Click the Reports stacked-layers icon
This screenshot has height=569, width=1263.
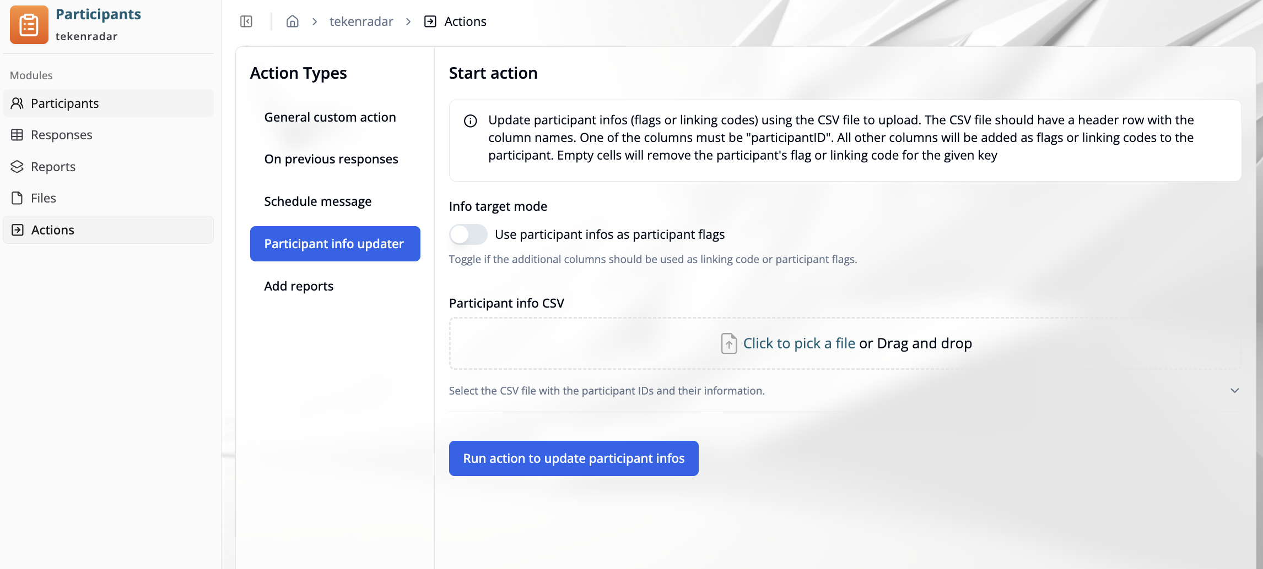pos(17,166)
